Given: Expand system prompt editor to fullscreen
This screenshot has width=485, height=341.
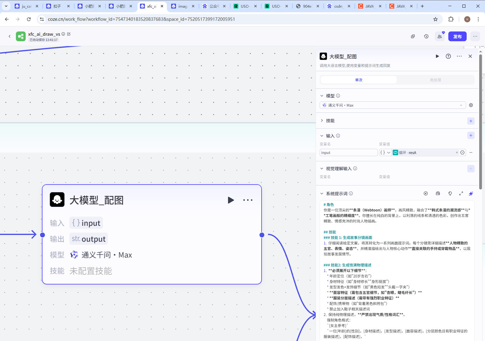Looking at the screenshot, I should 461,193.
